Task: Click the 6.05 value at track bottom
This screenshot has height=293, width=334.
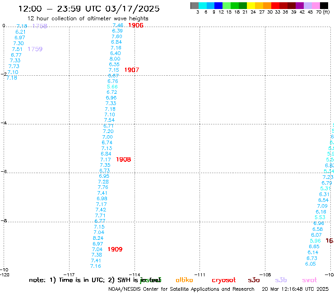Action: coord(311,264)
